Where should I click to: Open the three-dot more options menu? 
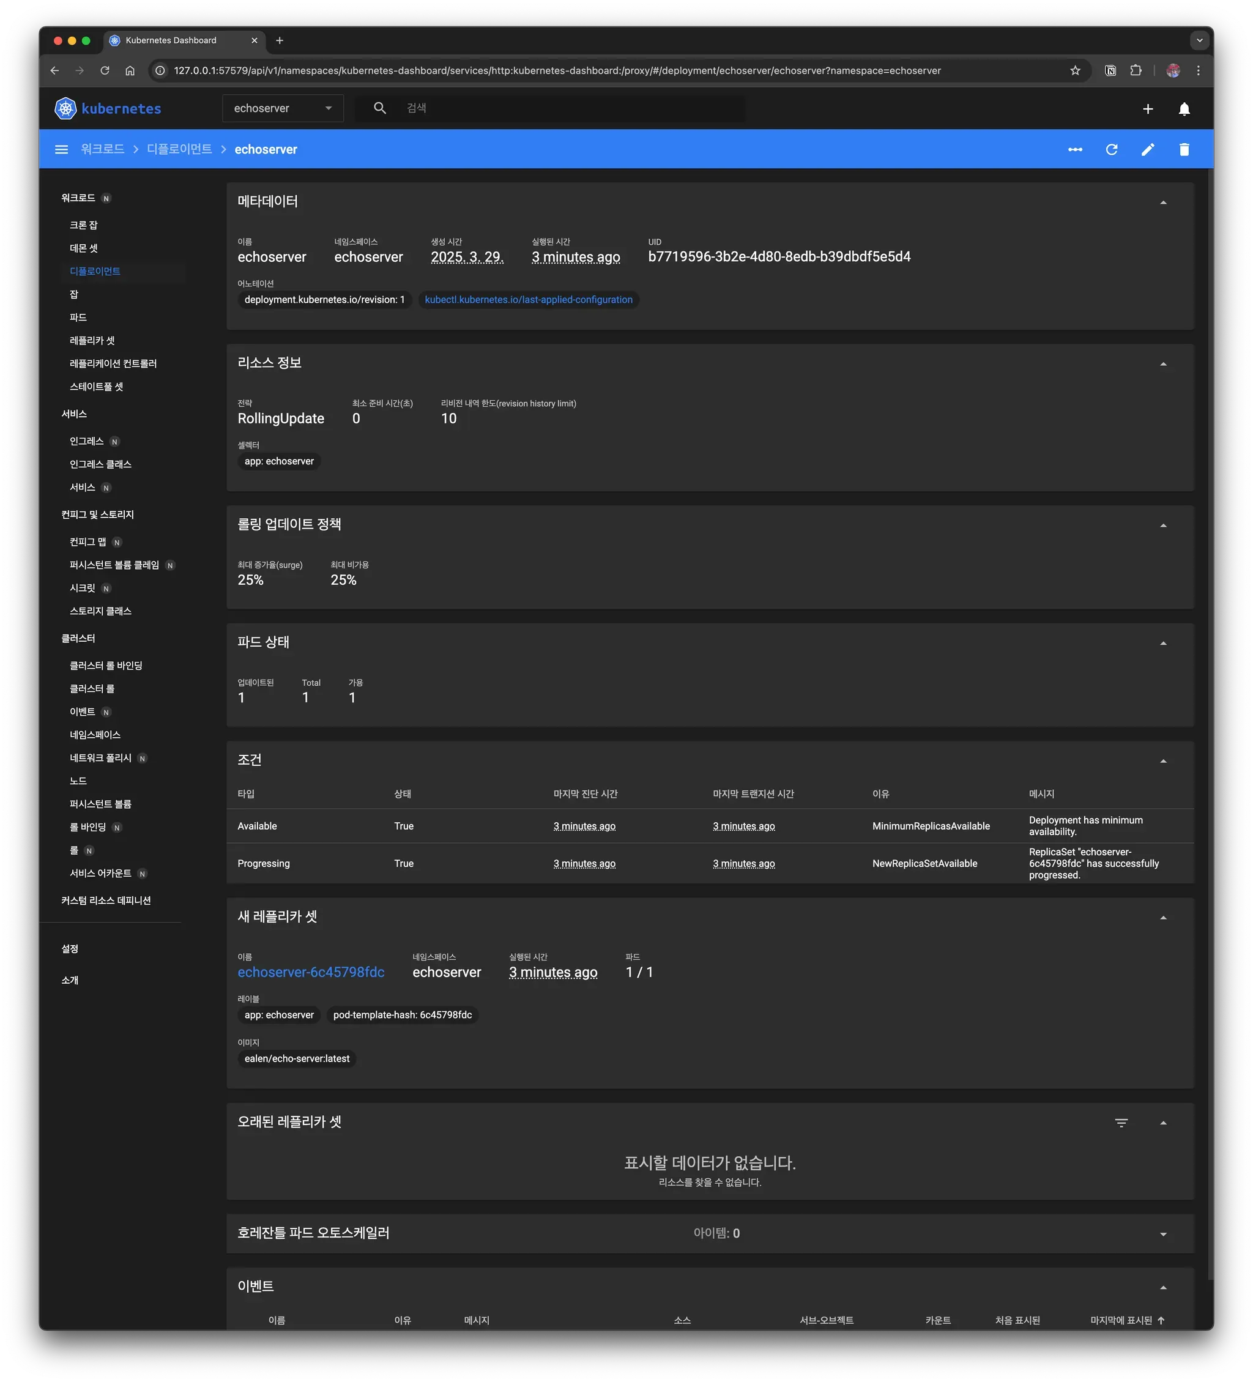tap(1076, 149)
